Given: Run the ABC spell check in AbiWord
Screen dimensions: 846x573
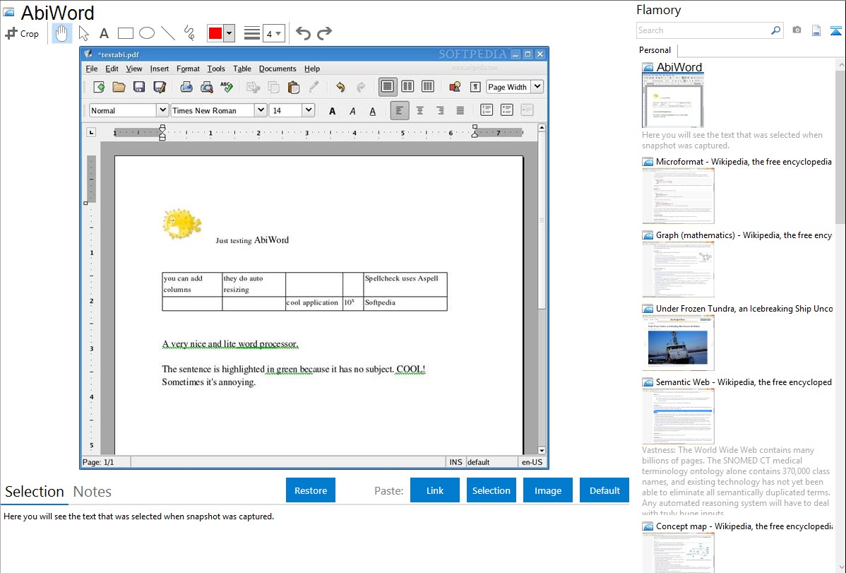Looking at the screenshot, I should 227,87.
